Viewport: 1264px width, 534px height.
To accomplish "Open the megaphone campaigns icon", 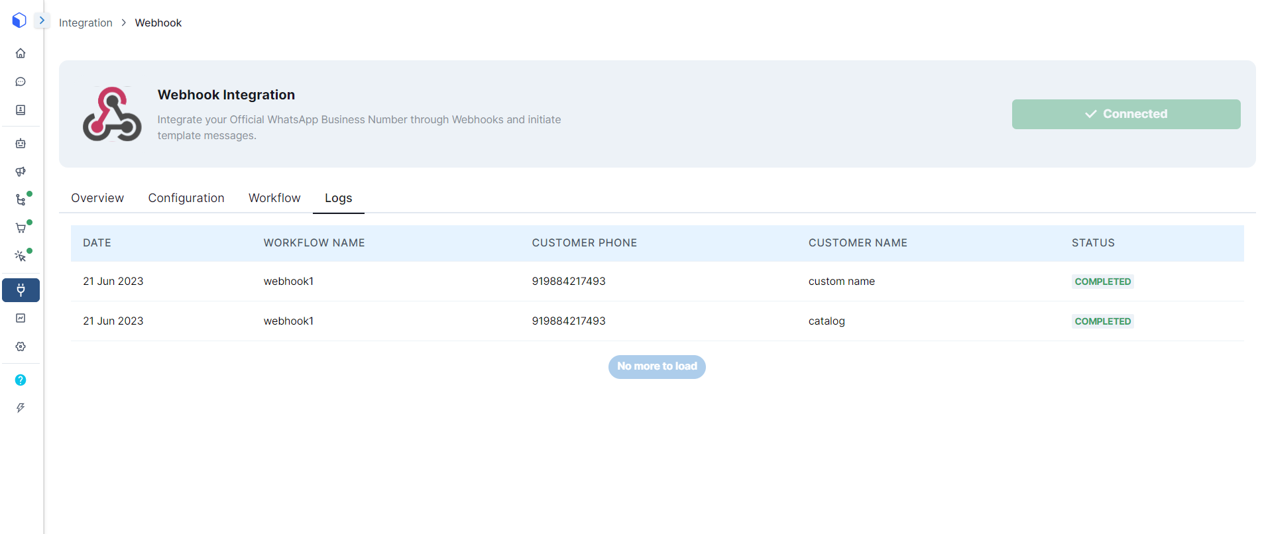I will click(x=21, y=172).
